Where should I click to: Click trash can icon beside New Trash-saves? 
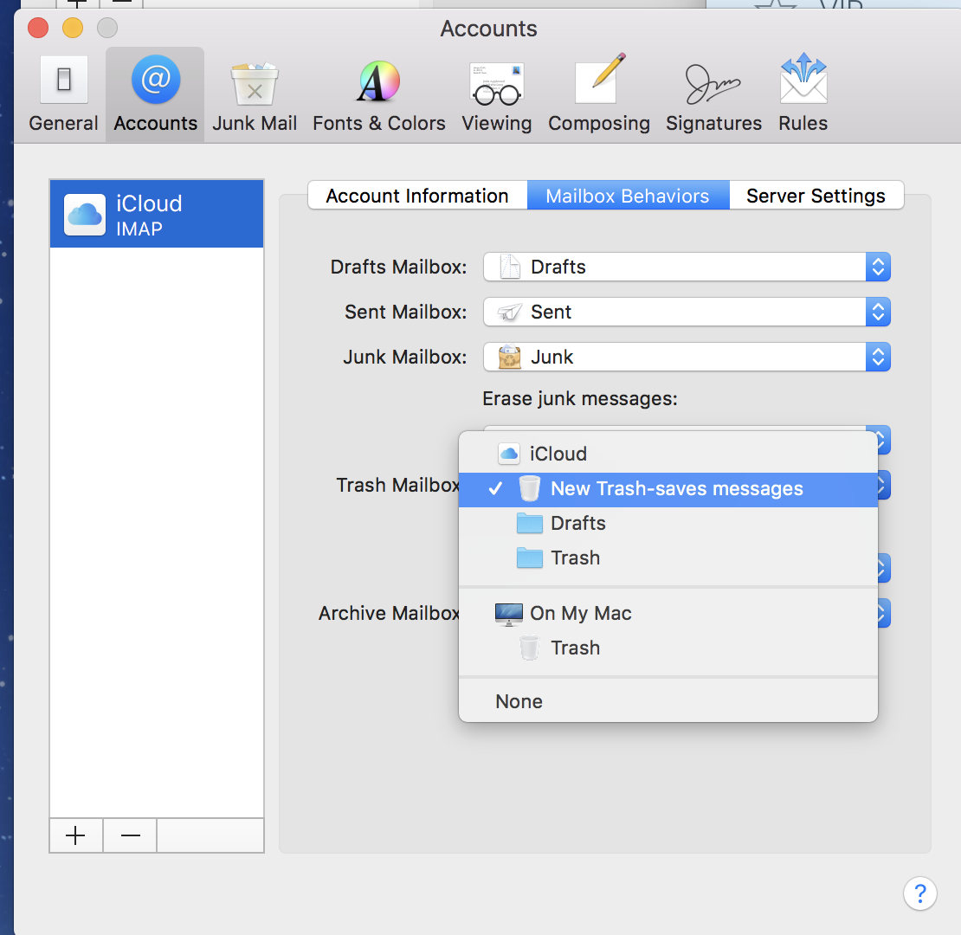click(530, 489)
